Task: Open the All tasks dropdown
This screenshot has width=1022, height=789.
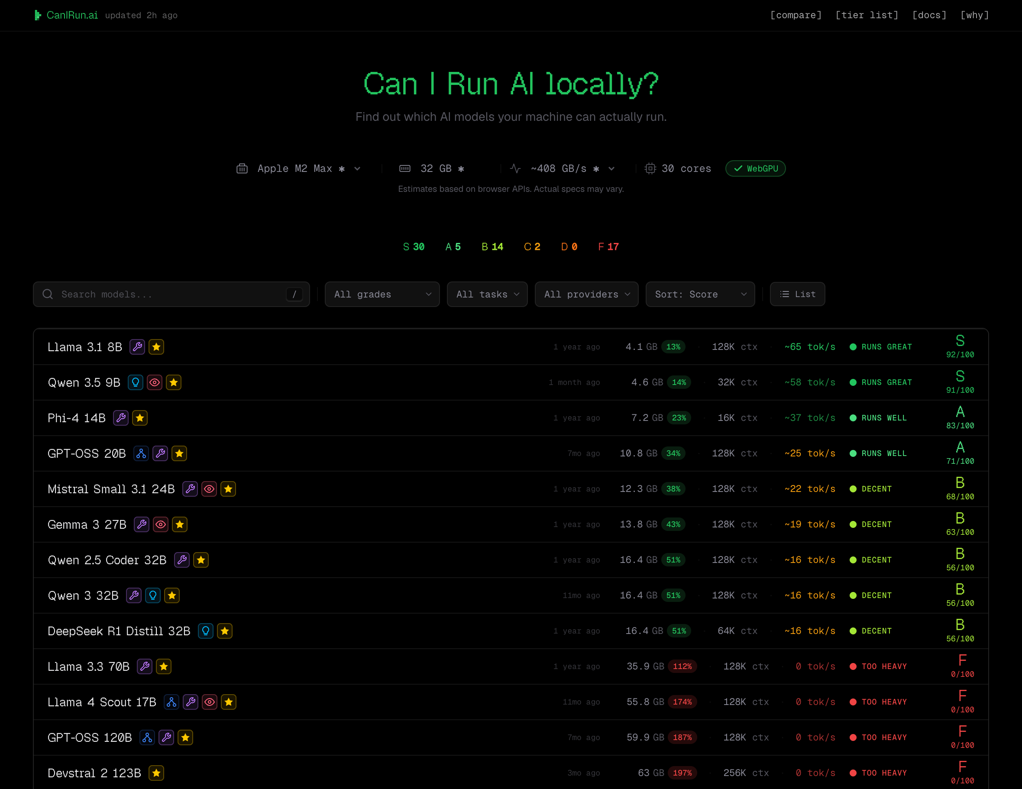Action: click(x=487, y=294)
